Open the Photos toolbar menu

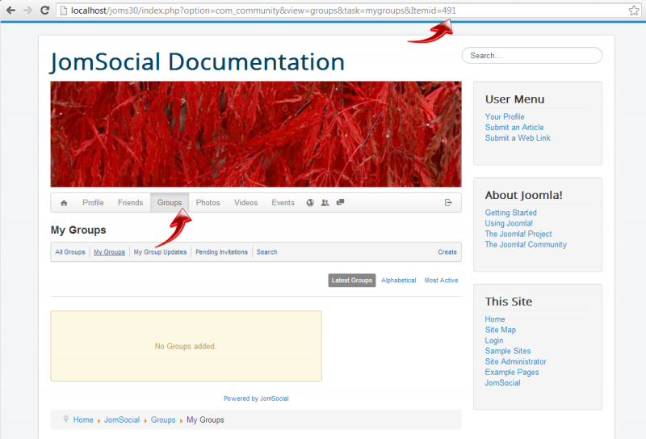[x=208, y=203]
